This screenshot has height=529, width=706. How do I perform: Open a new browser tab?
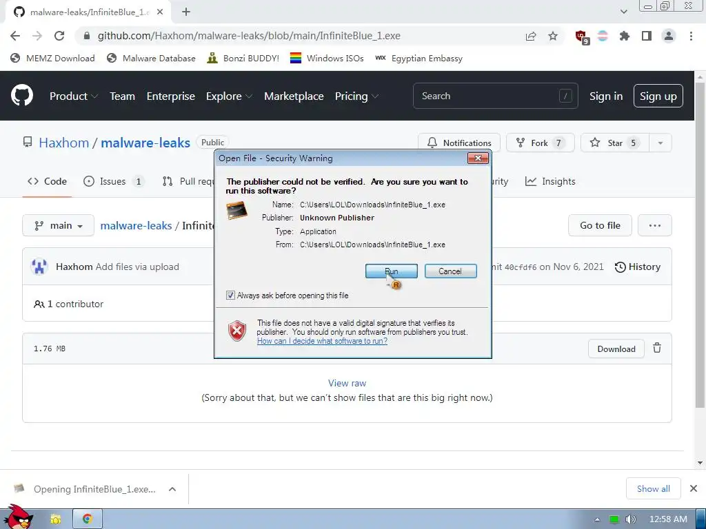point(186,12)
